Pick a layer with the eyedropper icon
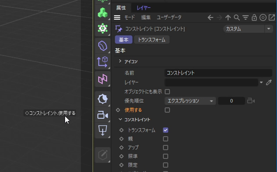The width and height of the screenshot is (277, 172). (269, 83)
